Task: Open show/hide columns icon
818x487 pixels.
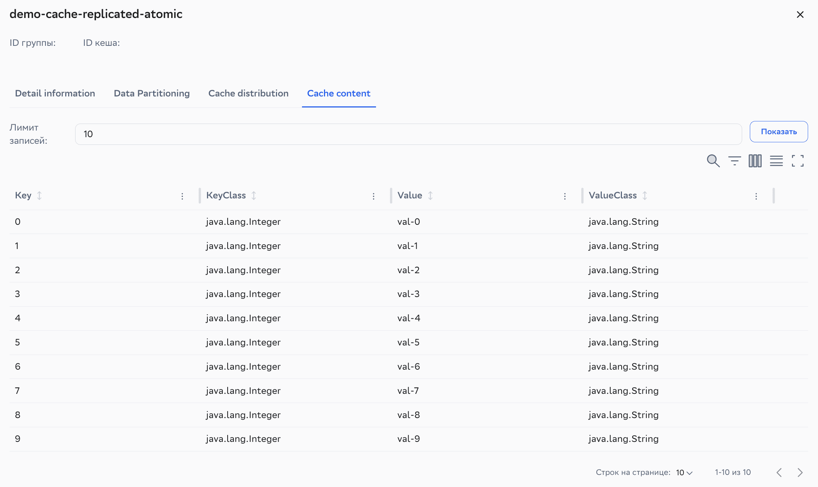Action: tap(755, 161)
